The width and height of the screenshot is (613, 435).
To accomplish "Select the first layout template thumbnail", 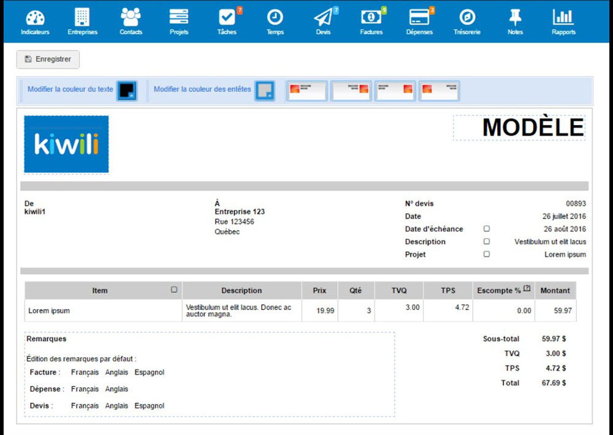I will [x=306, y=91].
